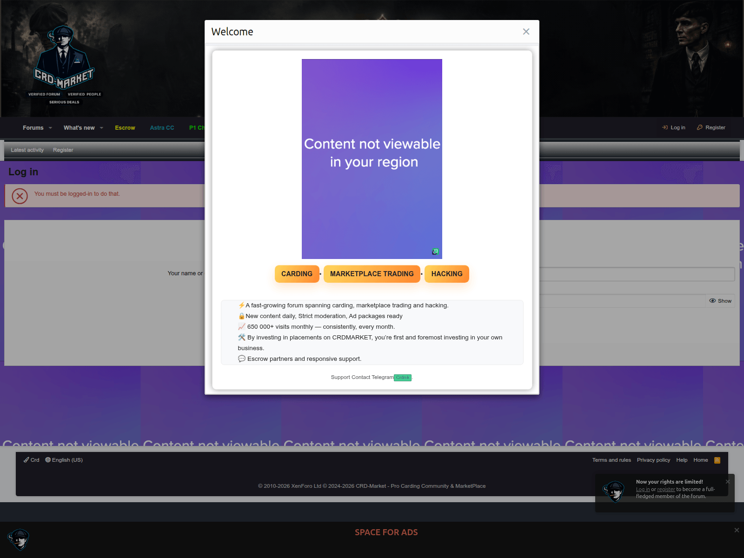Open Register in the sub-navigation bar
The image size is (744, 558).
tap(63, 150)
